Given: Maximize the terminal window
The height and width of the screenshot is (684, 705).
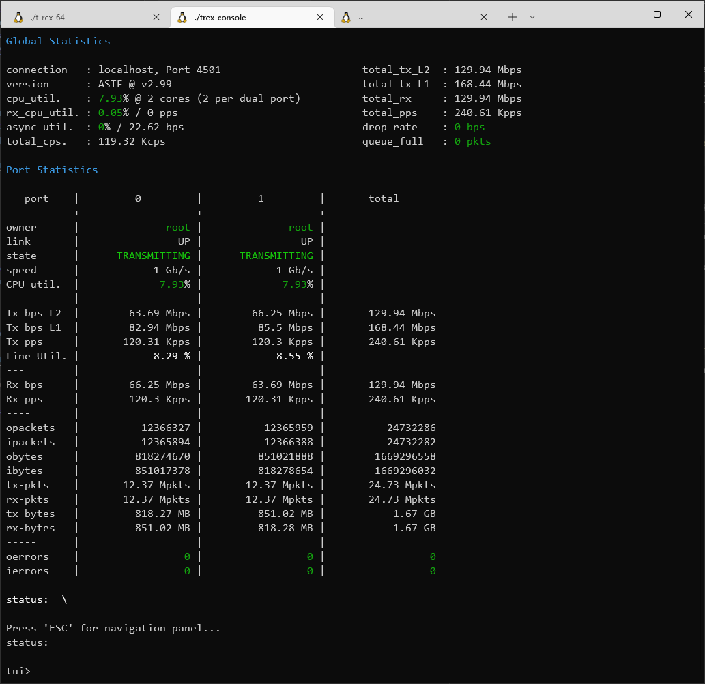Looking at the screenshot, I should pyautogui.click(x=657, y=14).
